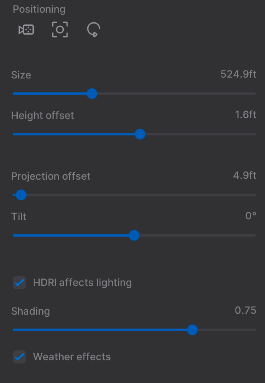This screenshot has height=383, width=265.
Task: Click the Projection offset value 4.9ft
Action: point(245,176)
